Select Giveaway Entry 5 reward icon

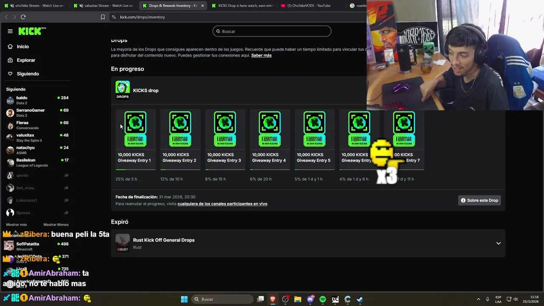pos(314,129)
